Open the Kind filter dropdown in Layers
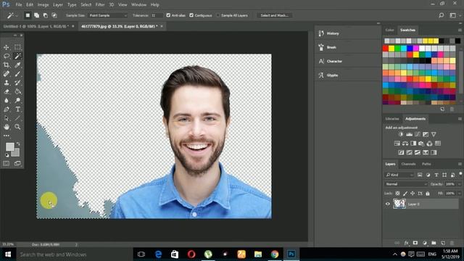Image resolution: width=464 pixels, height=261 pixels. tap(399, 175)
